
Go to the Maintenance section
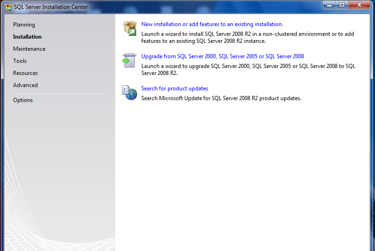coord(29,49)
